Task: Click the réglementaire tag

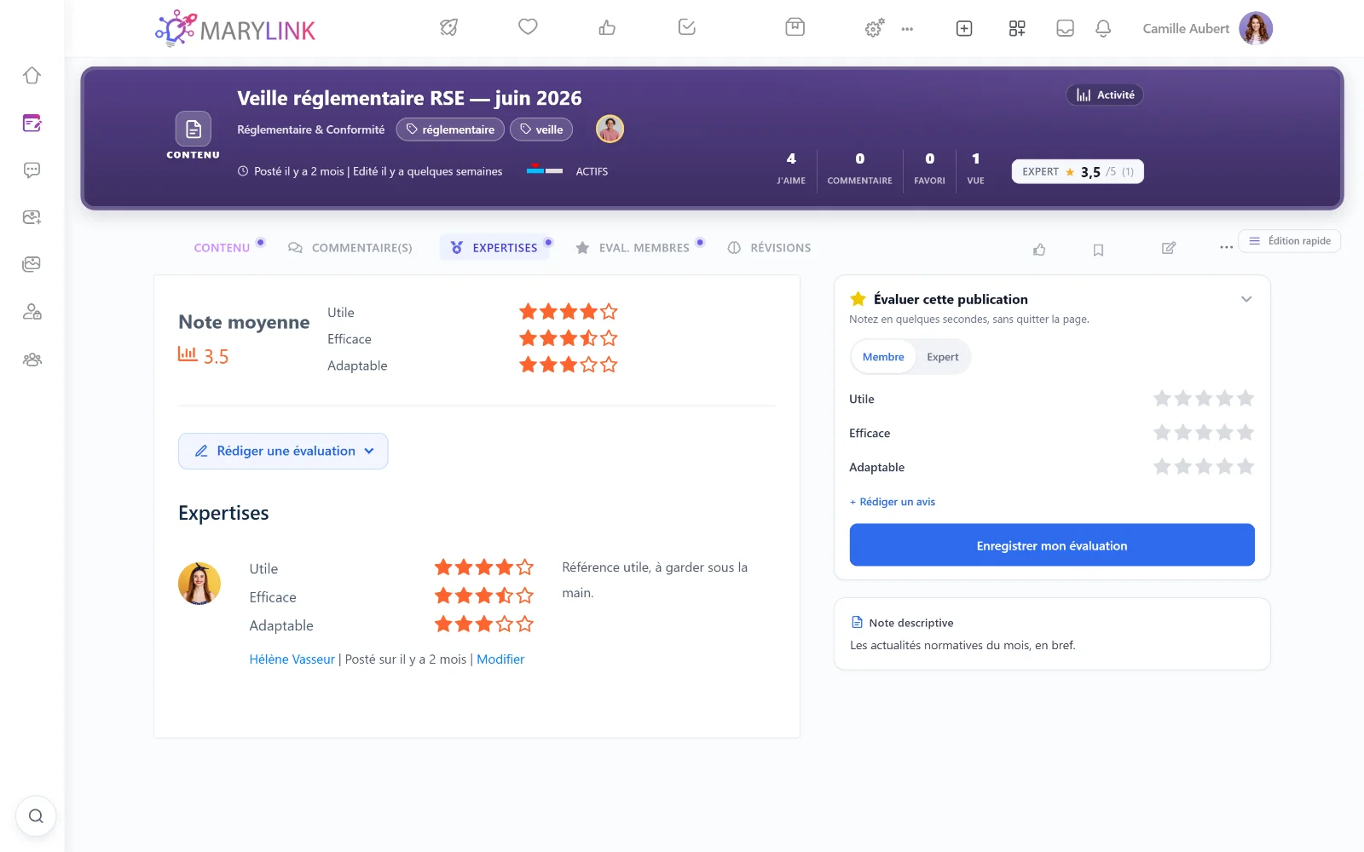Action: coord(450,130)
